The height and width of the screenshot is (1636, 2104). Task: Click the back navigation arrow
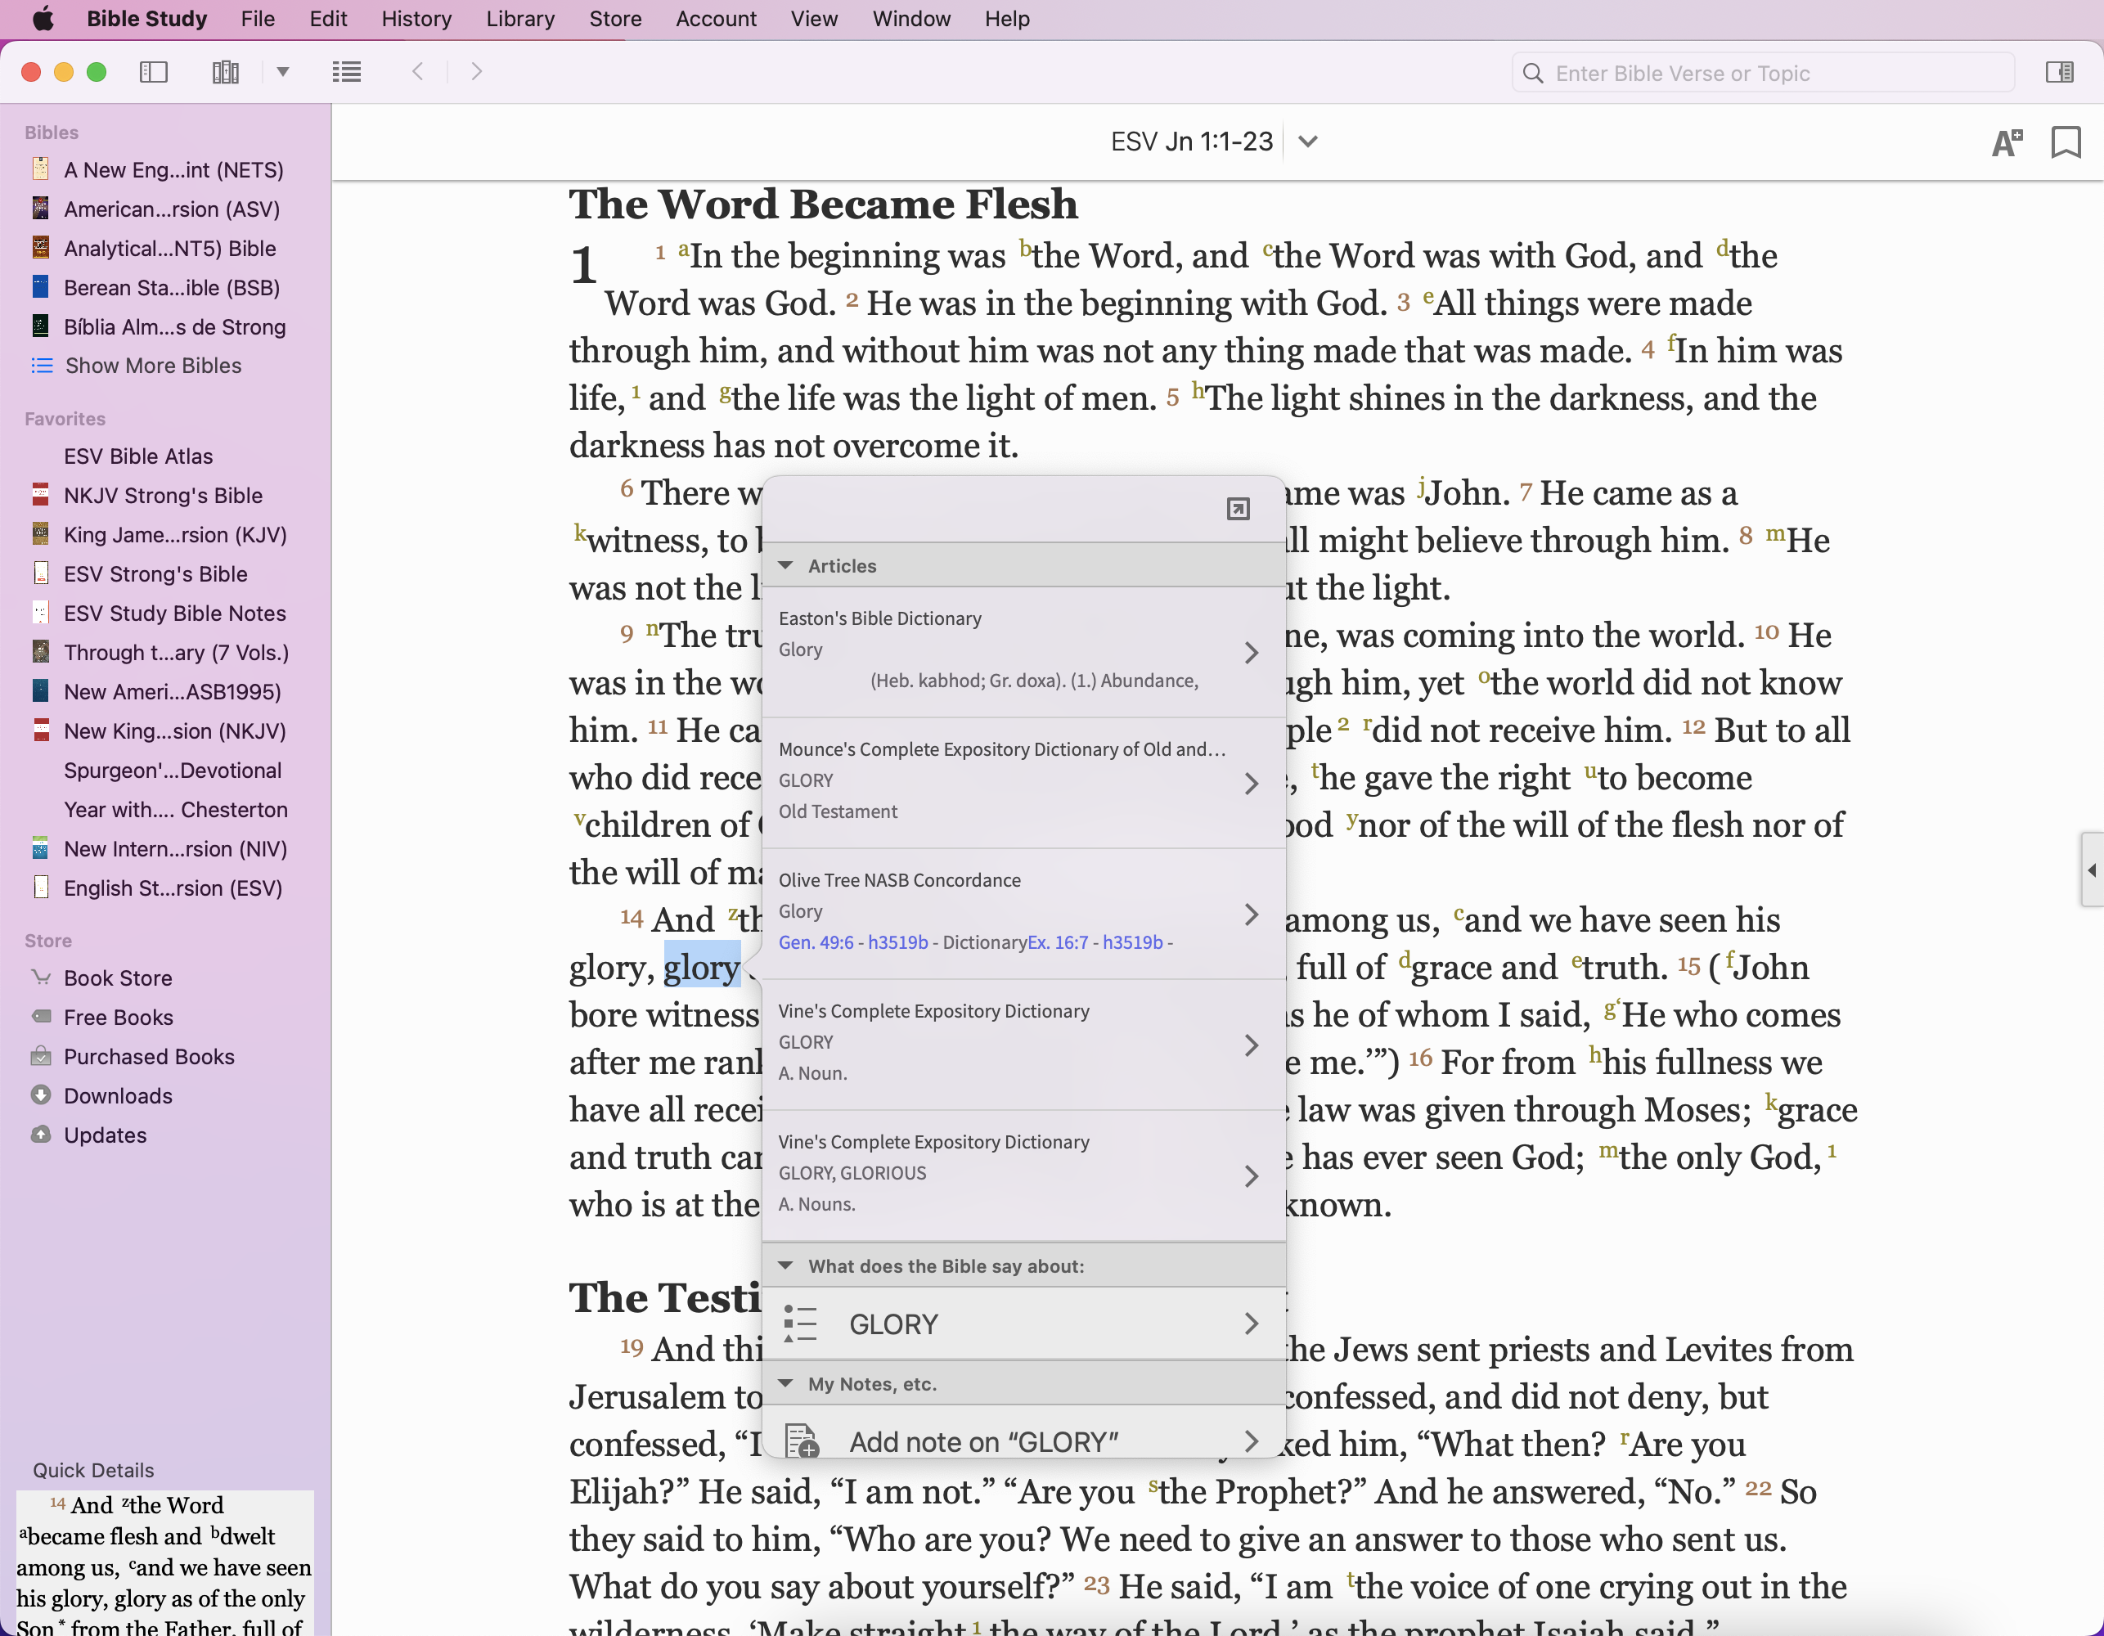[418, 72]
